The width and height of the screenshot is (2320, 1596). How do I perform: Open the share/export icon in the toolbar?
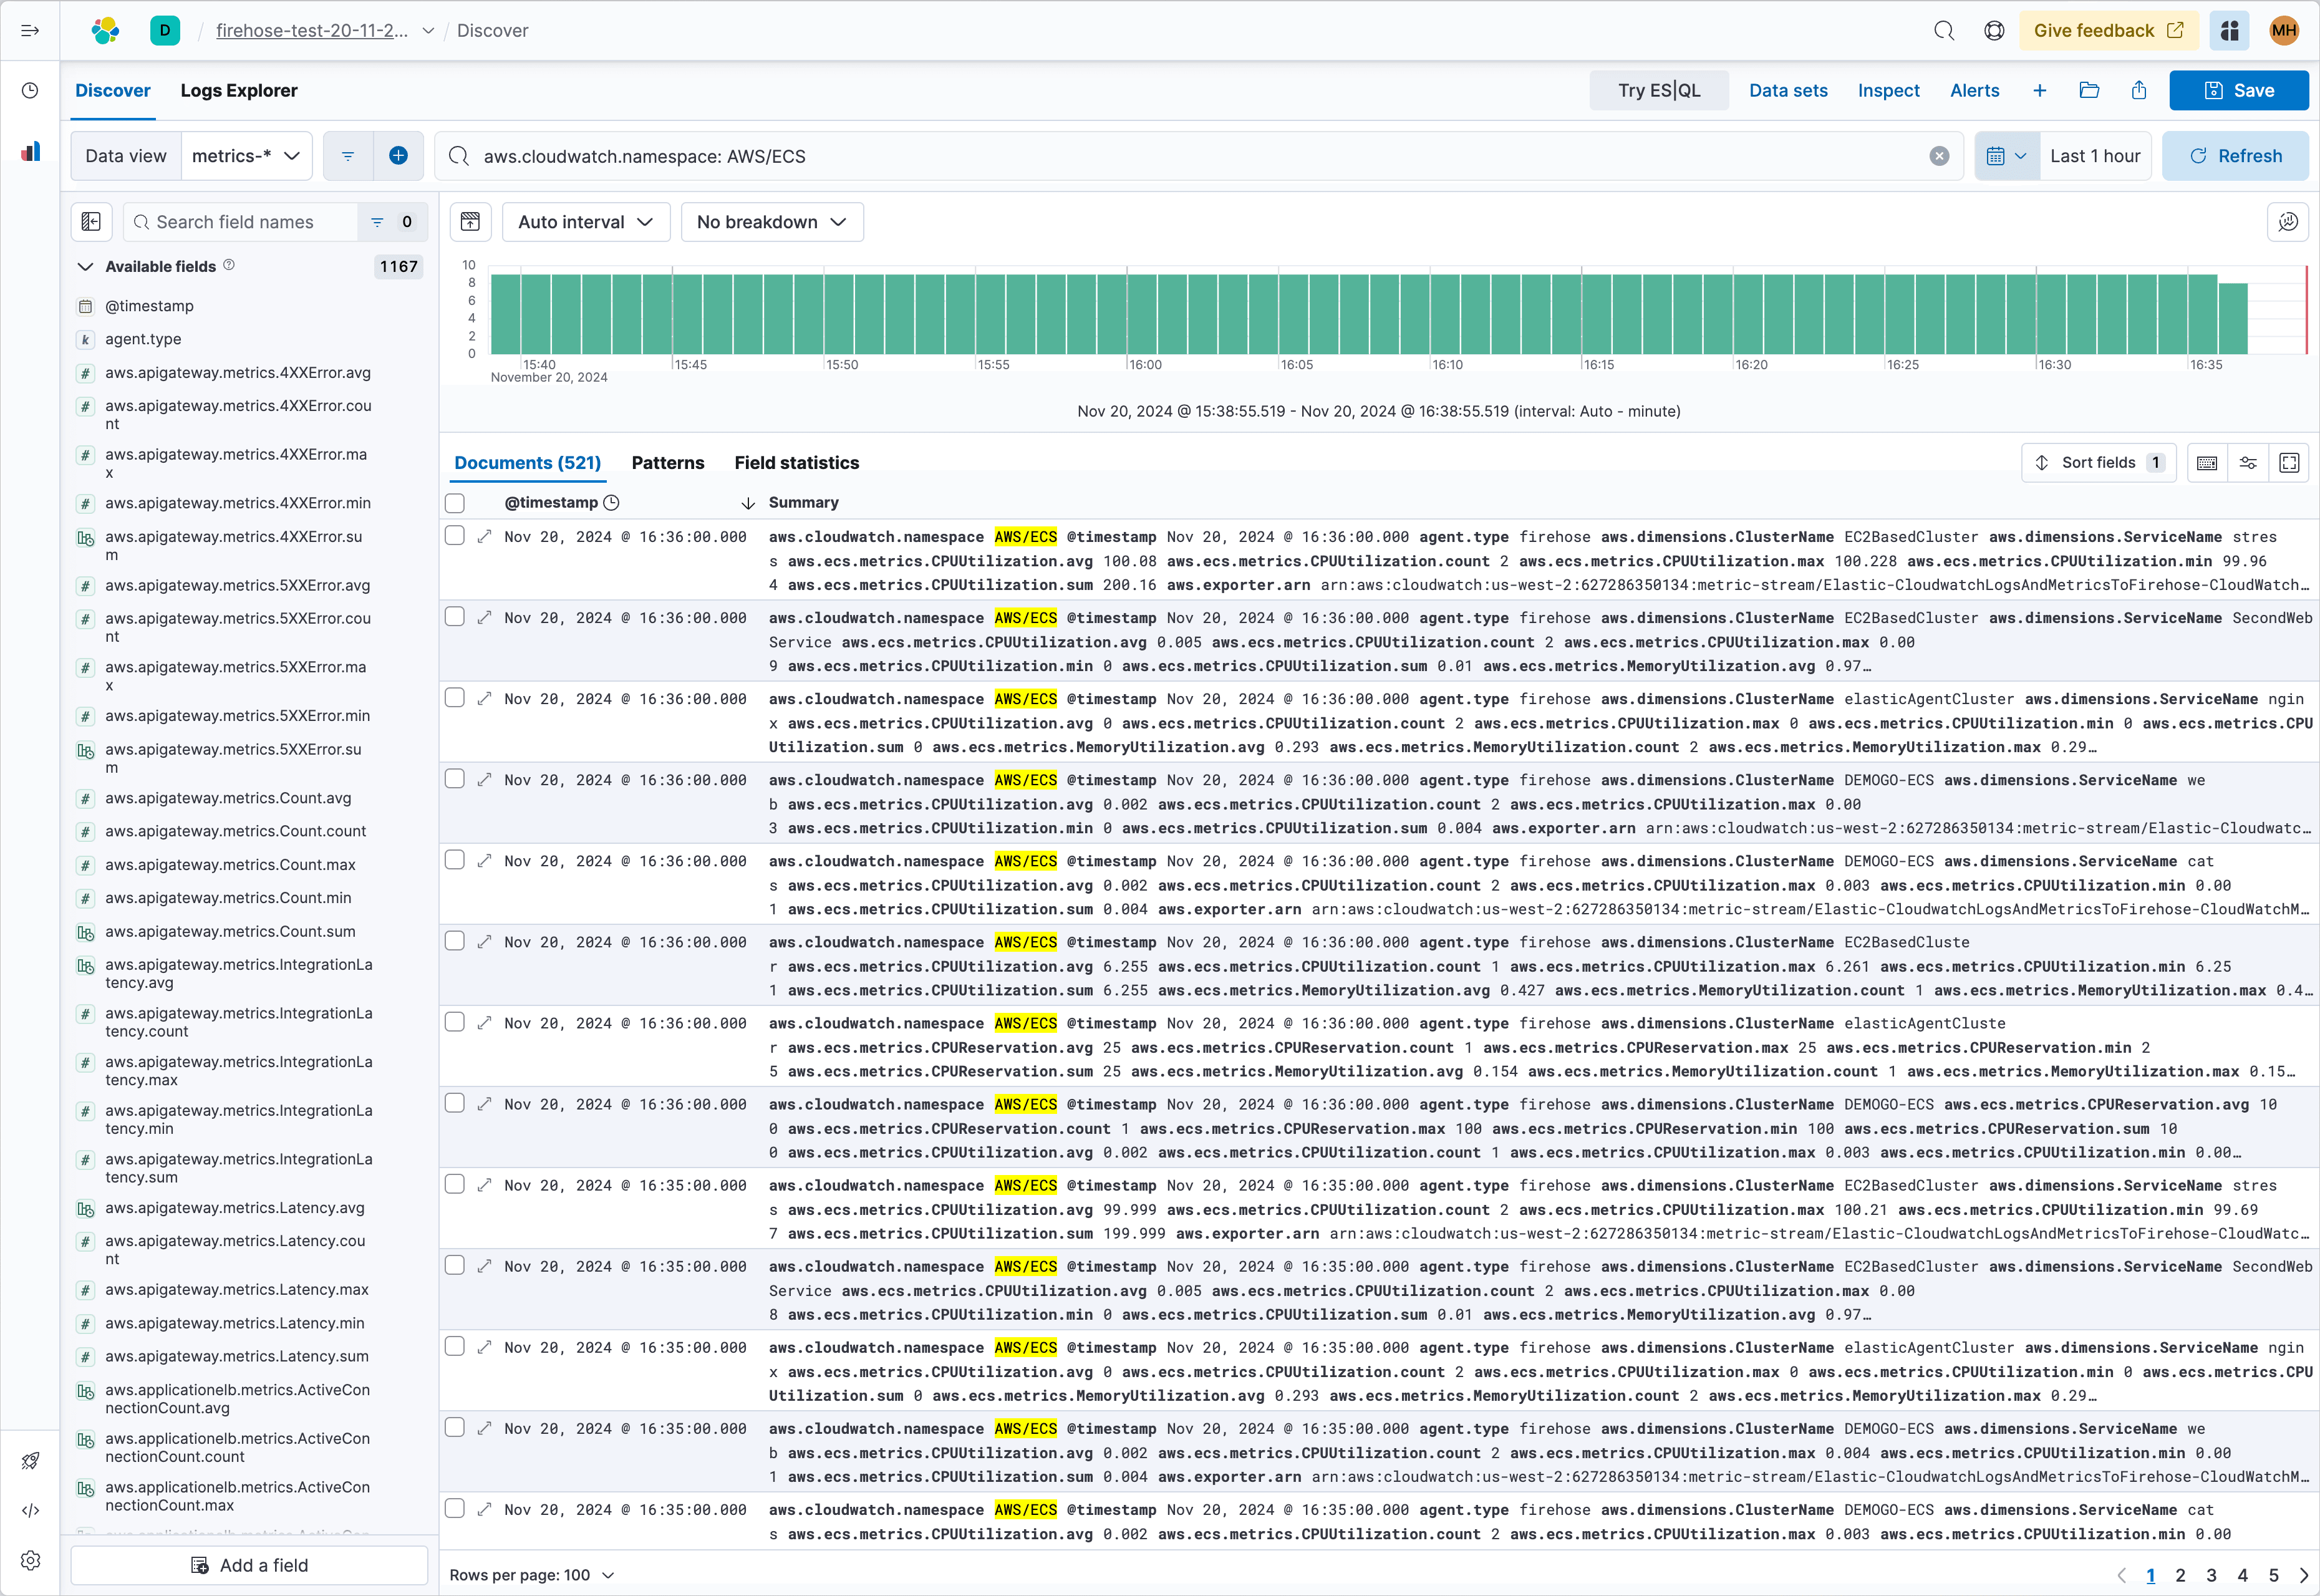pos(2139,90)
